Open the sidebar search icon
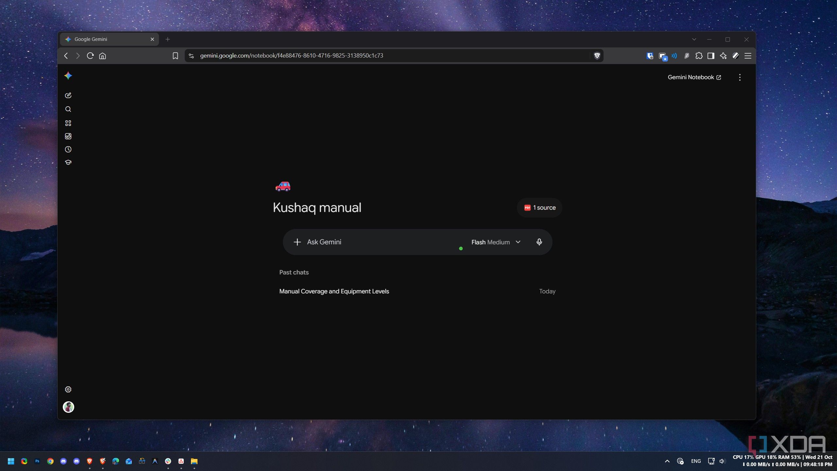 68,109
